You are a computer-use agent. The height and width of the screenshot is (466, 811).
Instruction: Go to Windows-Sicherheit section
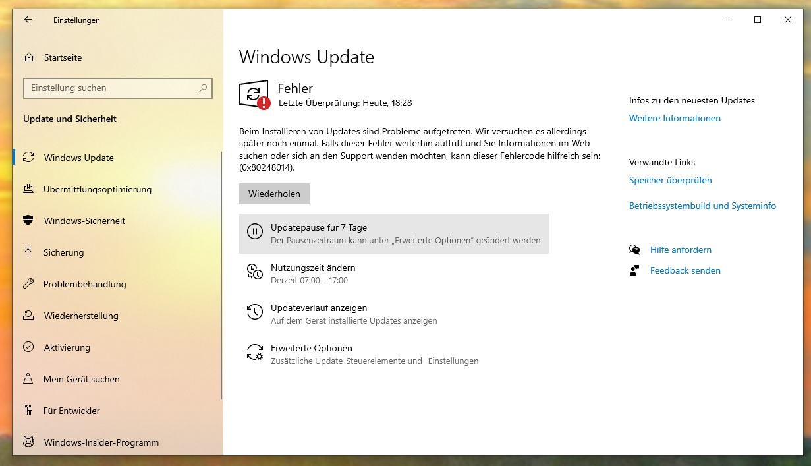click(117, 221)
